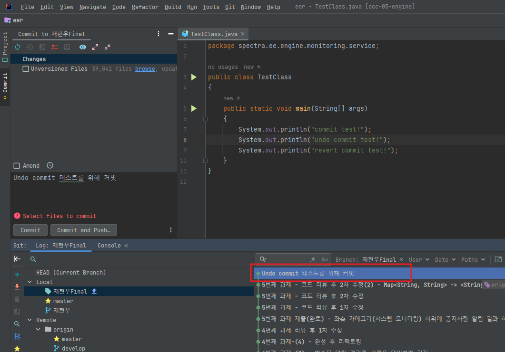Open the Git menu

point(230,7)
